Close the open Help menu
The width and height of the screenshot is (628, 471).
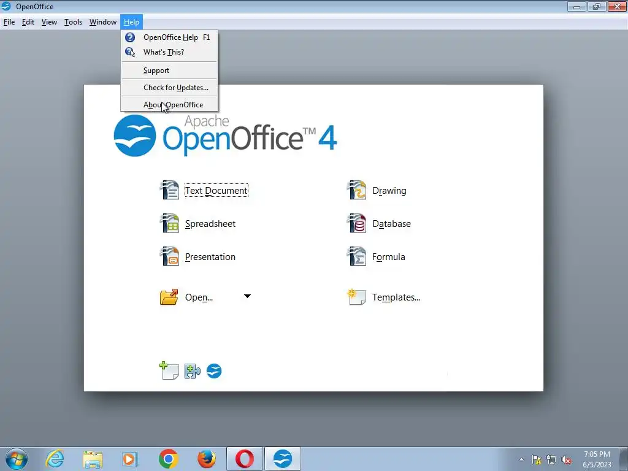point(131,22)
